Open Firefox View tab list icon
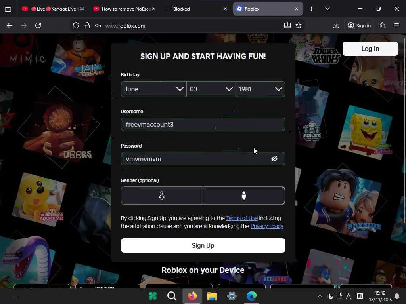Screen dimensions: 406x304 (x=8, y=9)
